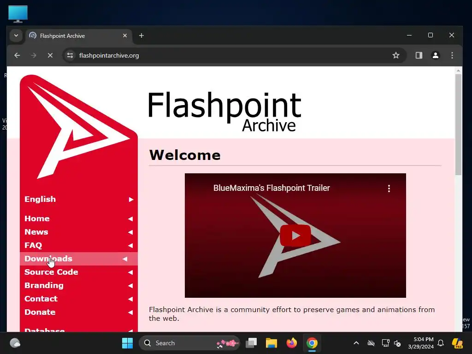Click the desktop monitor shortcut icon
Image resolution: width=472 pixels, height=354 pixels.
[18, 14]
